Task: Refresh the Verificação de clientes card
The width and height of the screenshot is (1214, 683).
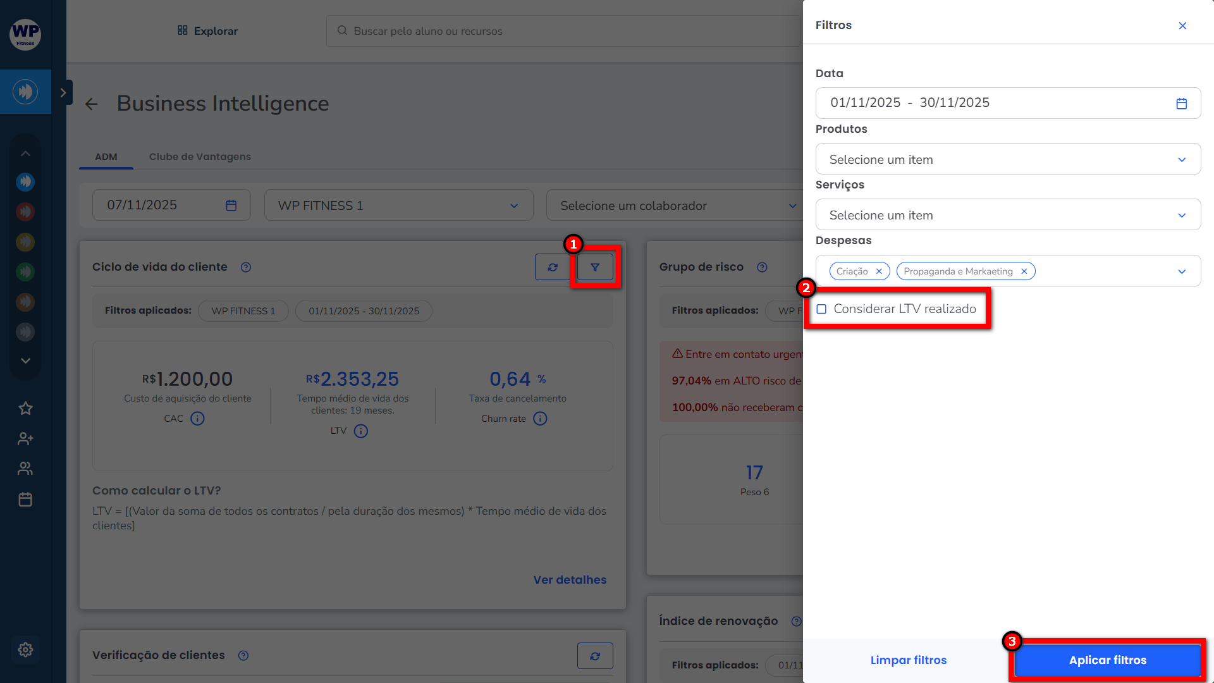Action: click(595, 656)
